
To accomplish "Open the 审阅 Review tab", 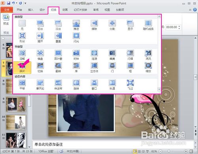I will coord(96,10).
